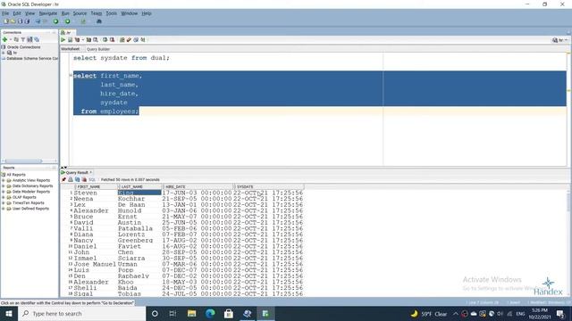This screenshot has width=572, height=321.
Task: Click the Save icon in main toolbar
Action: tap(20, 21)
